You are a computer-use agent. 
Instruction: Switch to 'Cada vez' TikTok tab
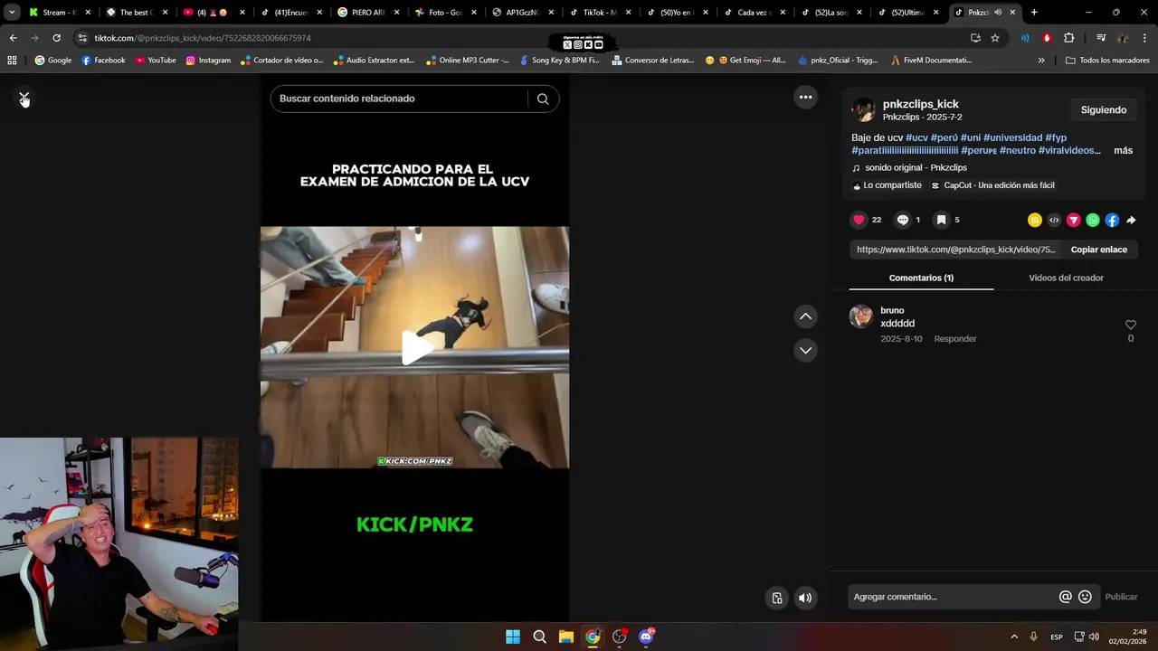[x=754, y=13]
